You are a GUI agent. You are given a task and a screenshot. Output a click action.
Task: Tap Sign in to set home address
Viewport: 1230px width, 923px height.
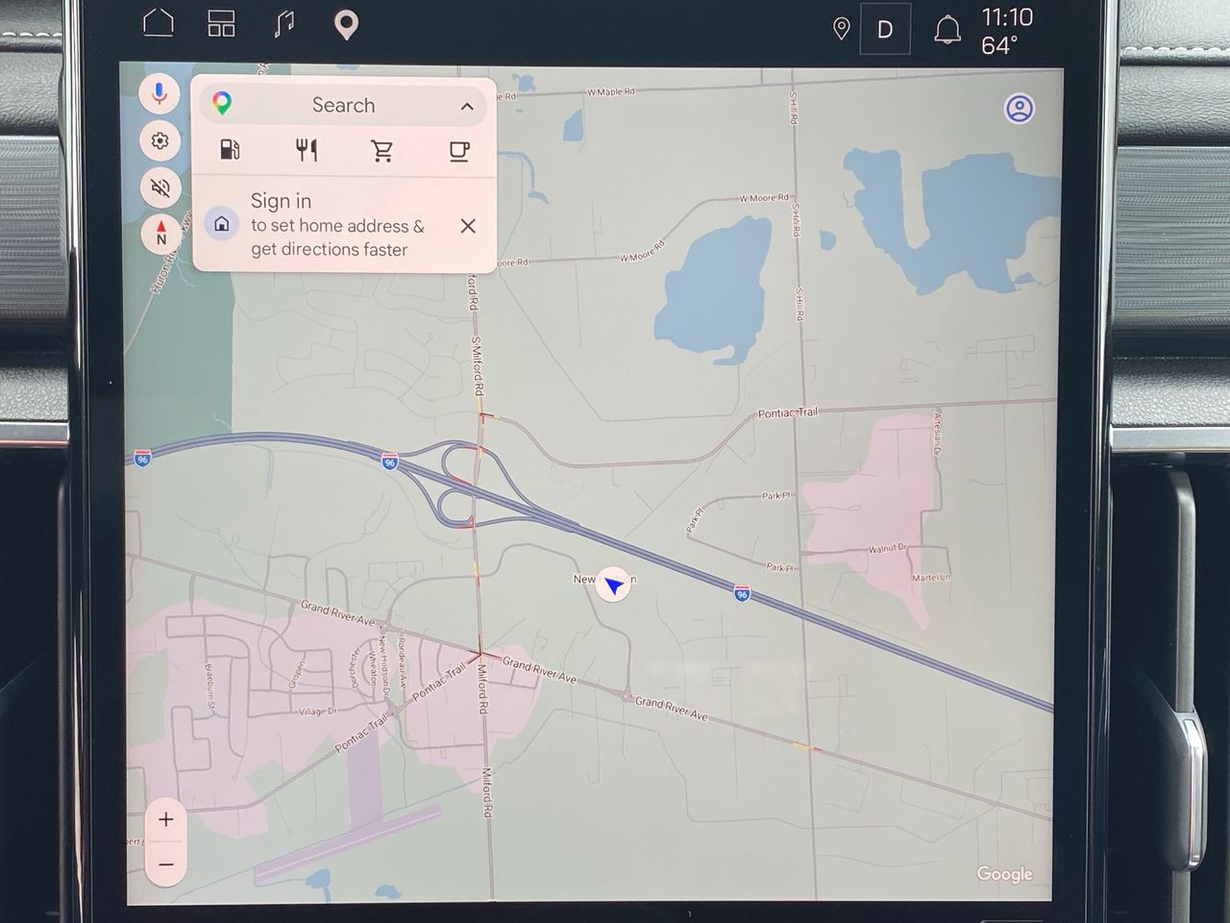pyautogui.click(x=337, y=225)
